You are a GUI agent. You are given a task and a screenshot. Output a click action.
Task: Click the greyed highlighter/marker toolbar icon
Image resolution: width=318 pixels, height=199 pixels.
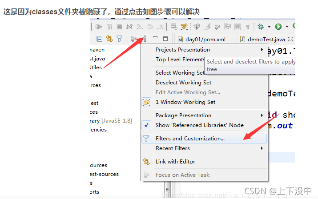click(x=207, y=27)
